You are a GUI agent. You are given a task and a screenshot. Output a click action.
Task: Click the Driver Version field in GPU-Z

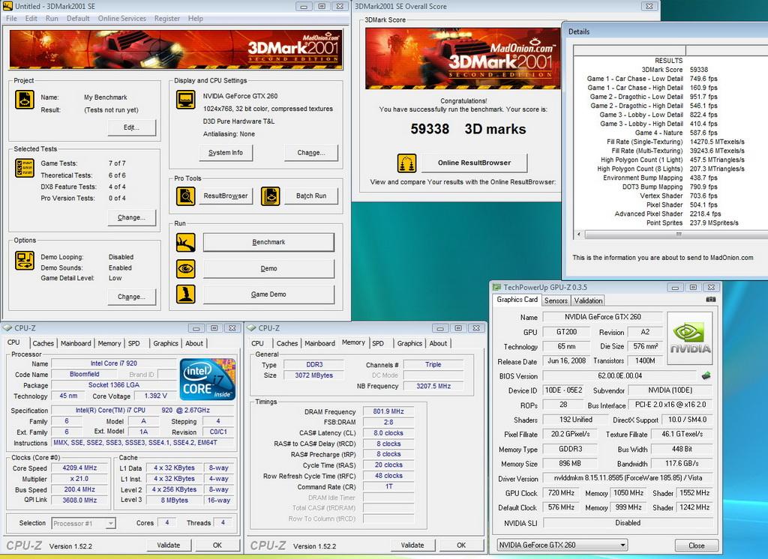(x=628, y=478)
